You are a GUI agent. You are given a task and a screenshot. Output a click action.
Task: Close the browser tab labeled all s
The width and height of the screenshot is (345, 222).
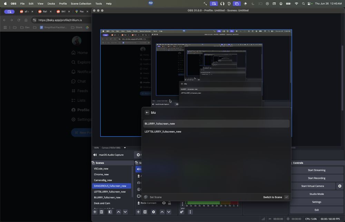coord(32,11)
